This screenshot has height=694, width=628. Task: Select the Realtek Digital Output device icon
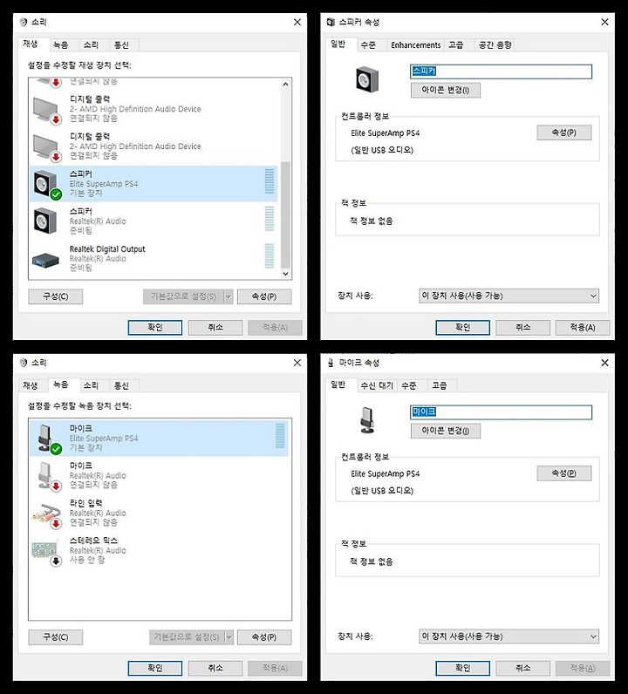pyautogui.click(x=45, y=259)
